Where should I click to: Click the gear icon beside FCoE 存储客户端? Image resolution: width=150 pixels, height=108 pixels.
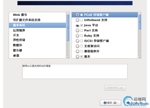pos(77,15)
